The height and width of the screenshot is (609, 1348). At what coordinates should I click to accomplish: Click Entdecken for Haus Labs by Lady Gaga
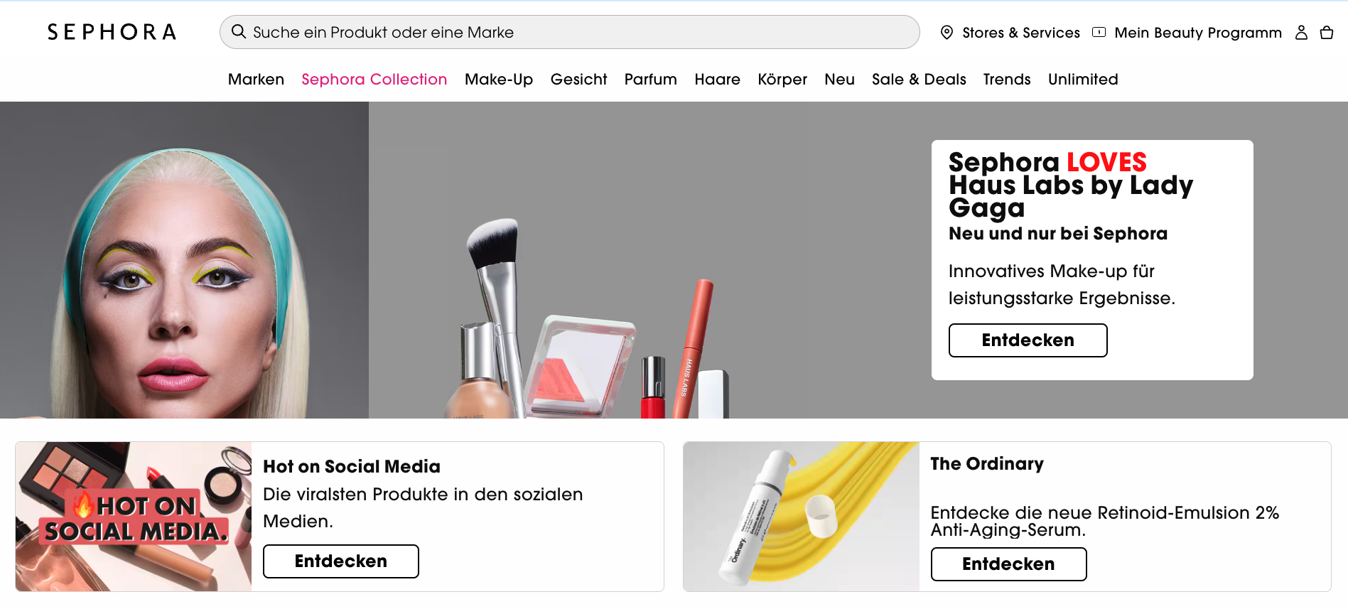coord(1028,340)
